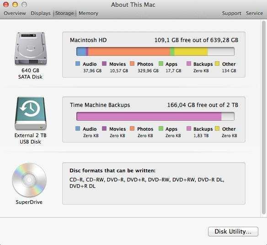Click the Photos label under Macintosh HD
The image size is (267, 245).
pyautogui.click(x=145, y=64)
